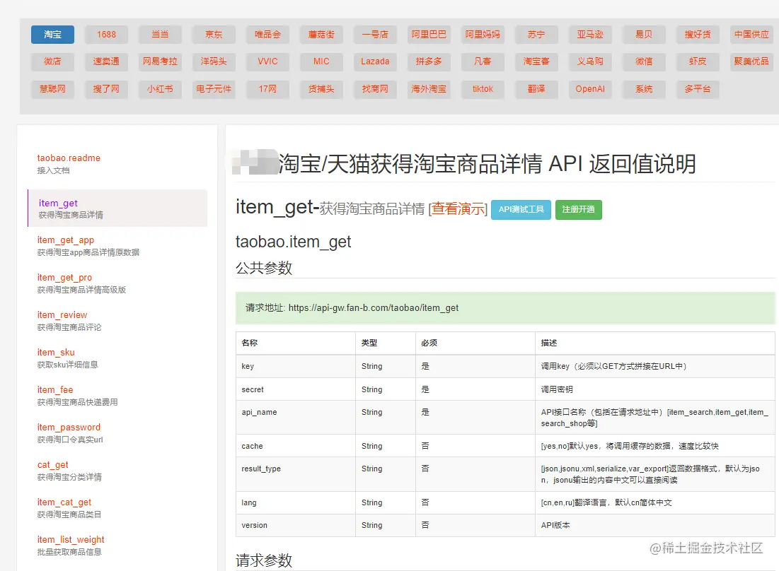Viewport: 779px width, 571px height.
Task: Launch the API测试工具 button
Action: click(x=521, y=209)
